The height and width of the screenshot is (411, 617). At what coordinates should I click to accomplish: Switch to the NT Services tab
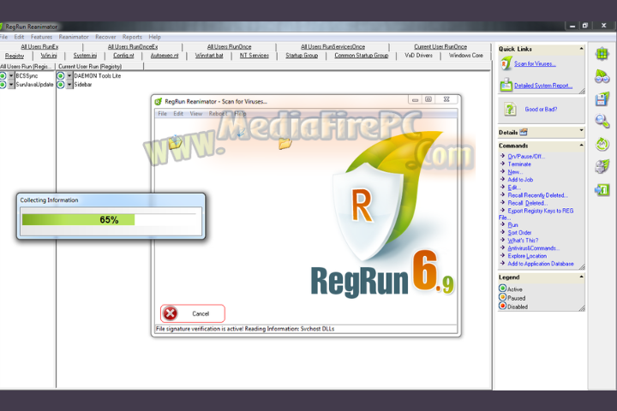tap(255, 56)
